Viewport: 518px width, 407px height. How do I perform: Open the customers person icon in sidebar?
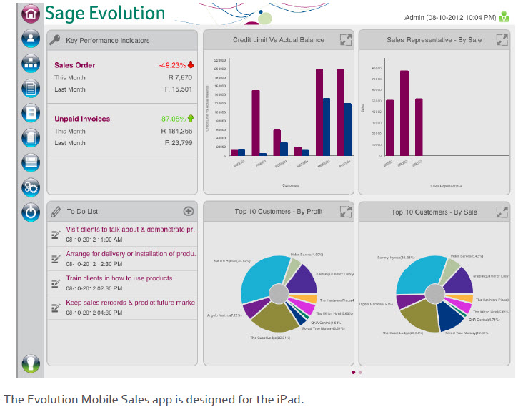pos(31,39)
